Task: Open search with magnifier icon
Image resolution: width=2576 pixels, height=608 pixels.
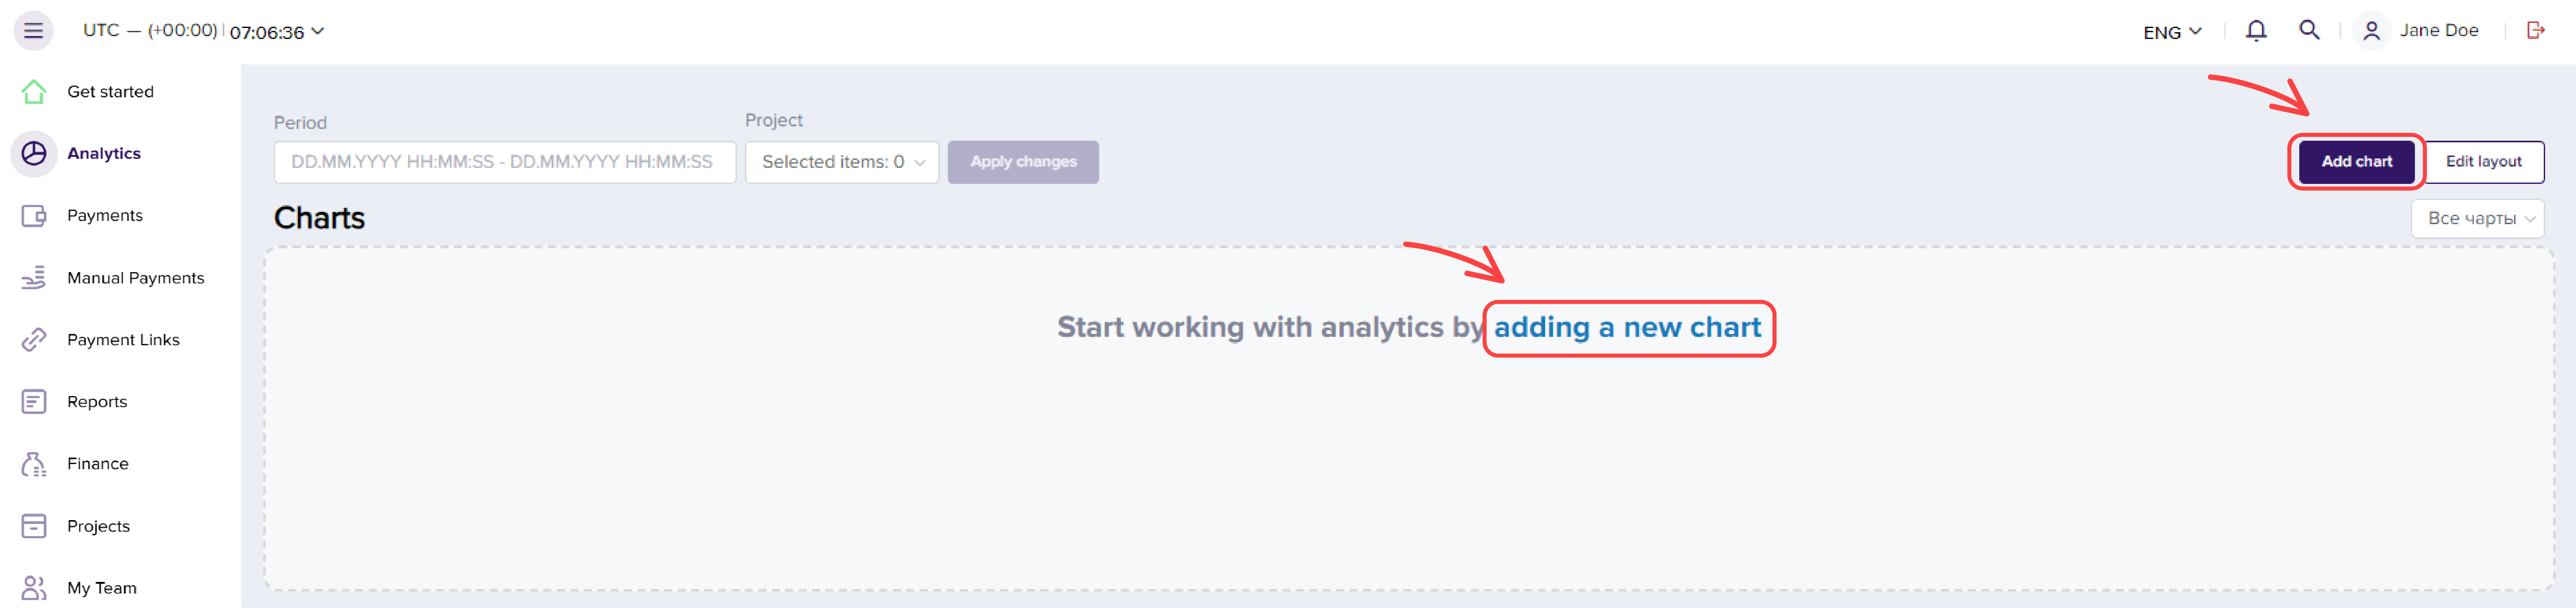Action: 2309,30
